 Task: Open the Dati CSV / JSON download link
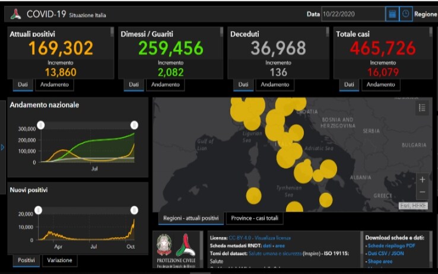tap(388, 253)
